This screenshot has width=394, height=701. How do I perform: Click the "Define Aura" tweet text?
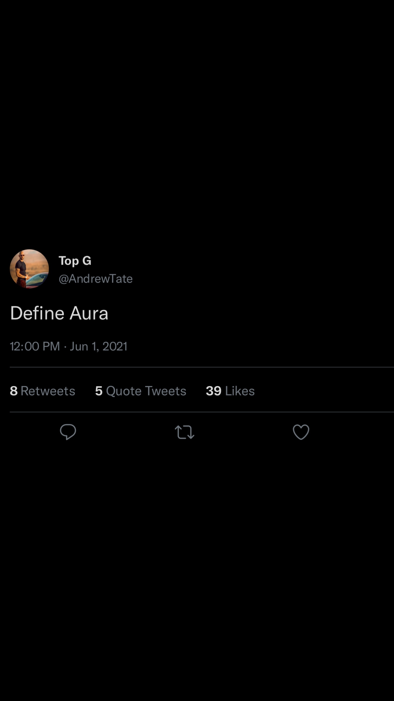(x=59, y=313)
